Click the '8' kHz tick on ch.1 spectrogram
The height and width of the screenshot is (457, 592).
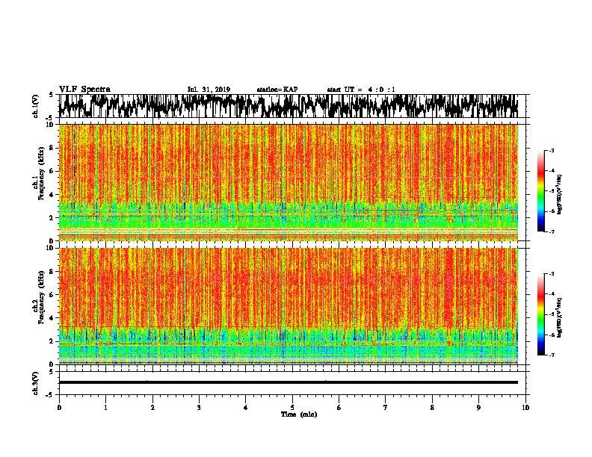pyautogui.click(x=52, y=148)
